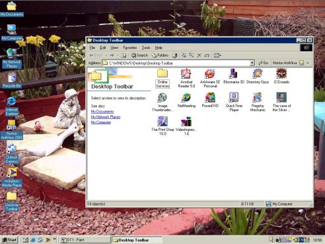Click Desktop Toolbar taskbar button
The image size is (325, 244).
[x=137, y=240]
